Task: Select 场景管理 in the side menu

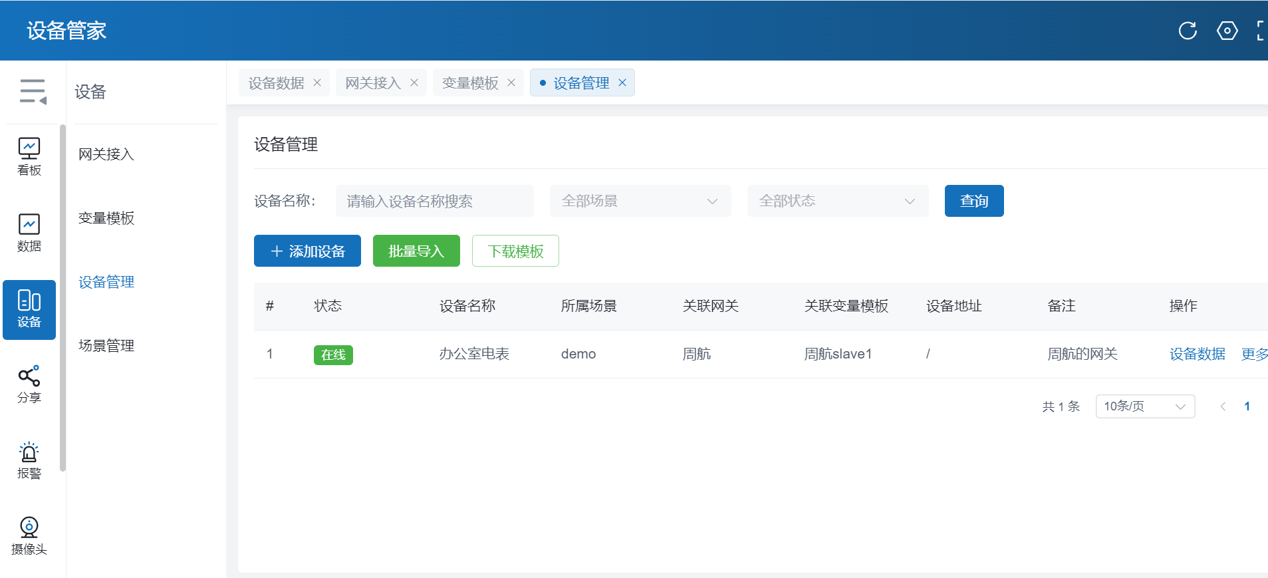Action: click(106, 346)
